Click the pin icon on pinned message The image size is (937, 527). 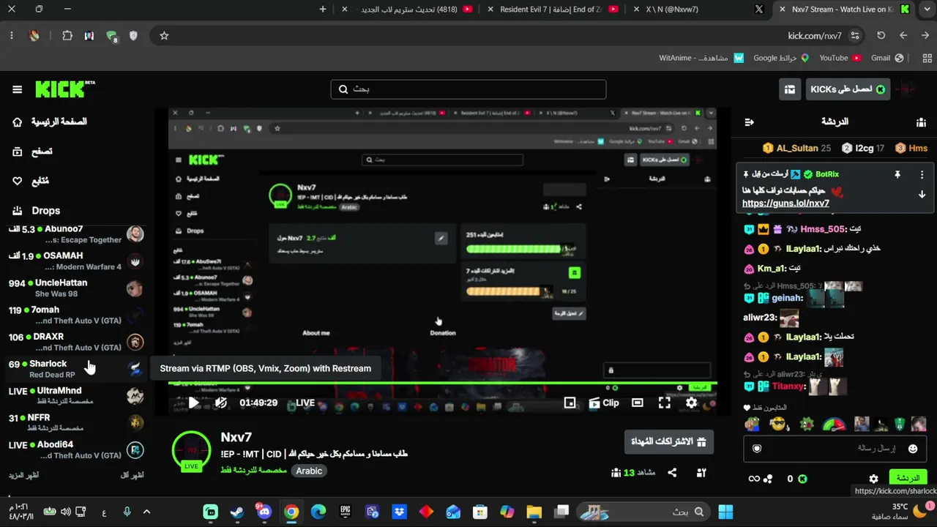[897, 175]
